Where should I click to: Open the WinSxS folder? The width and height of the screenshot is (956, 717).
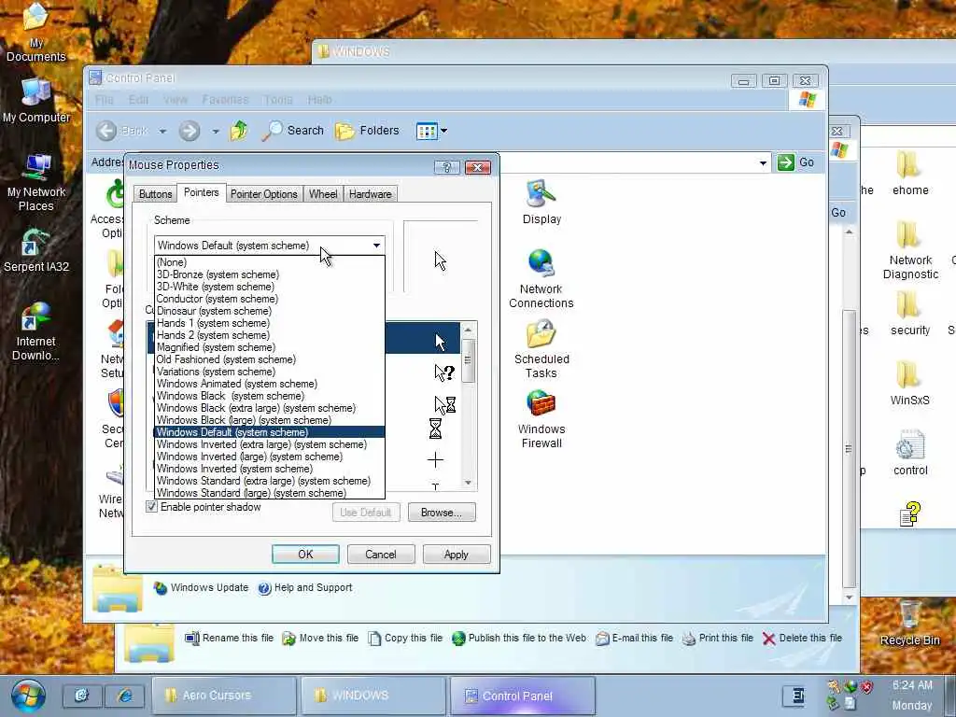pos(909,384)
